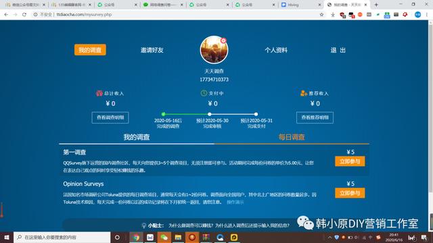This screenshot has width=433, height=243.
Task: Open the Chrome three-dot menu
Action: coord(427,15)
